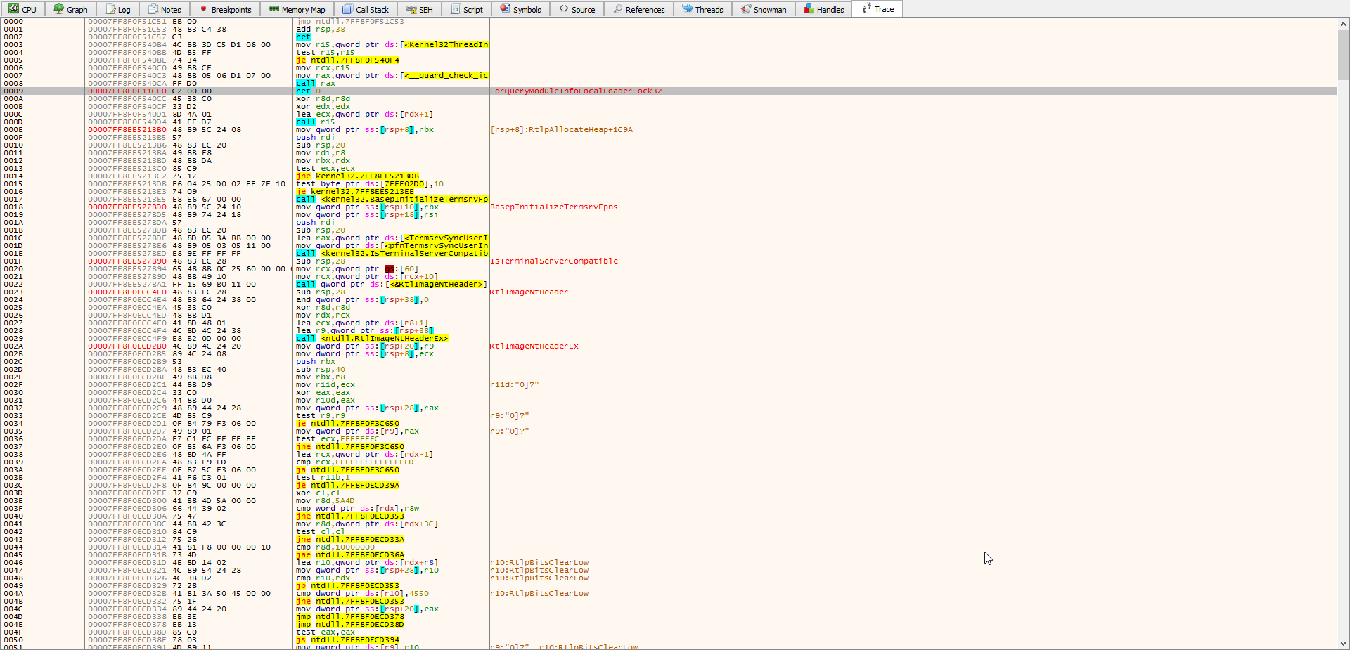Click the Script tab icon
Viewport: 1350px width, 650px height.
click(x=456, y=9)
